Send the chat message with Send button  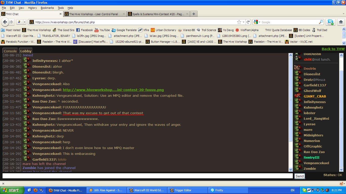(x=299, y=176)
